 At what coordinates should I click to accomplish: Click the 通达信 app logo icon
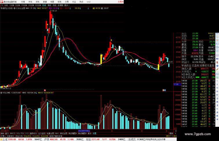(x=1, y=2)
